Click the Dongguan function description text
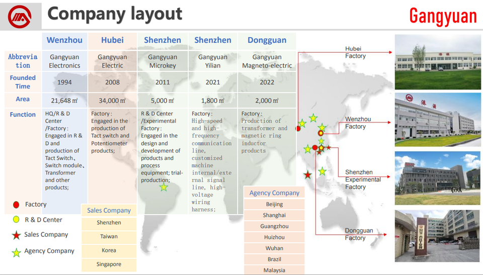 coord(264,132)
